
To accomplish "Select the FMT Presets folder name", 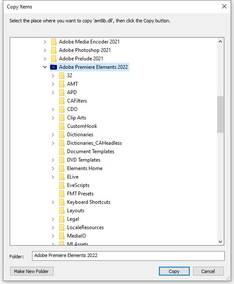I will [80, 194].
